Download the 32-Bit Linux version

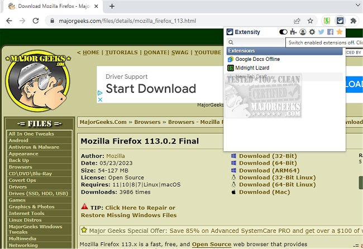(x=278, y=178)
